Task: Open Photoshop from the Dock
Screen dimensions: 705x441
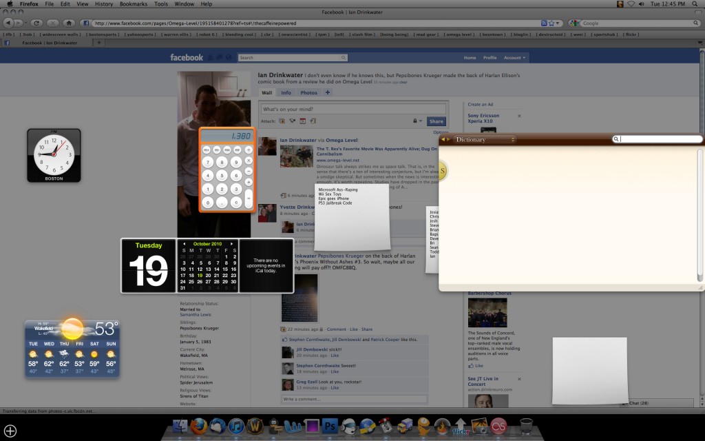Action: click(x=330, y=426)
